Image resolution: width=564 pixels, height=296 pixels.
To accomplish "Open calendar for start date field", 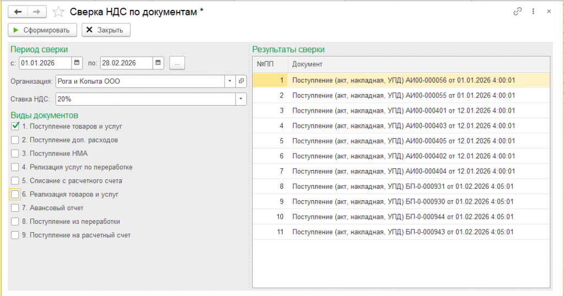I will coord(77,63).
